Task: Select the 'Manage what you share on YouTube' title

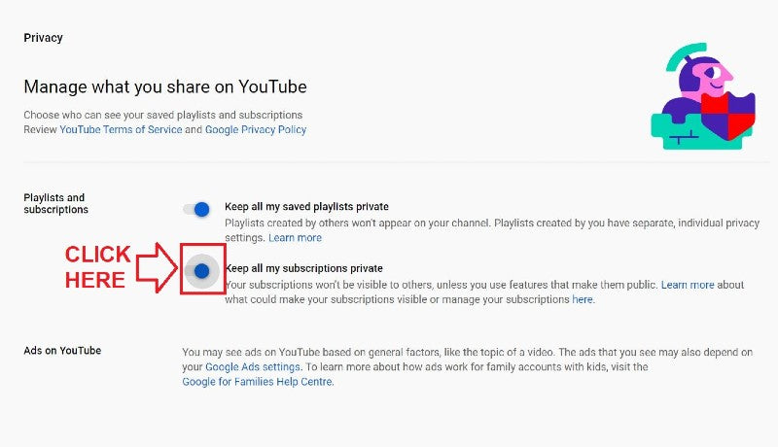Action: pos(165,86)
